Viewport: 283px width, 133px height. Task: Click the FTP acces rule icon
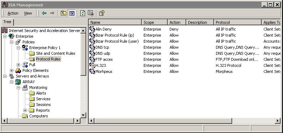tap(92, 59)
